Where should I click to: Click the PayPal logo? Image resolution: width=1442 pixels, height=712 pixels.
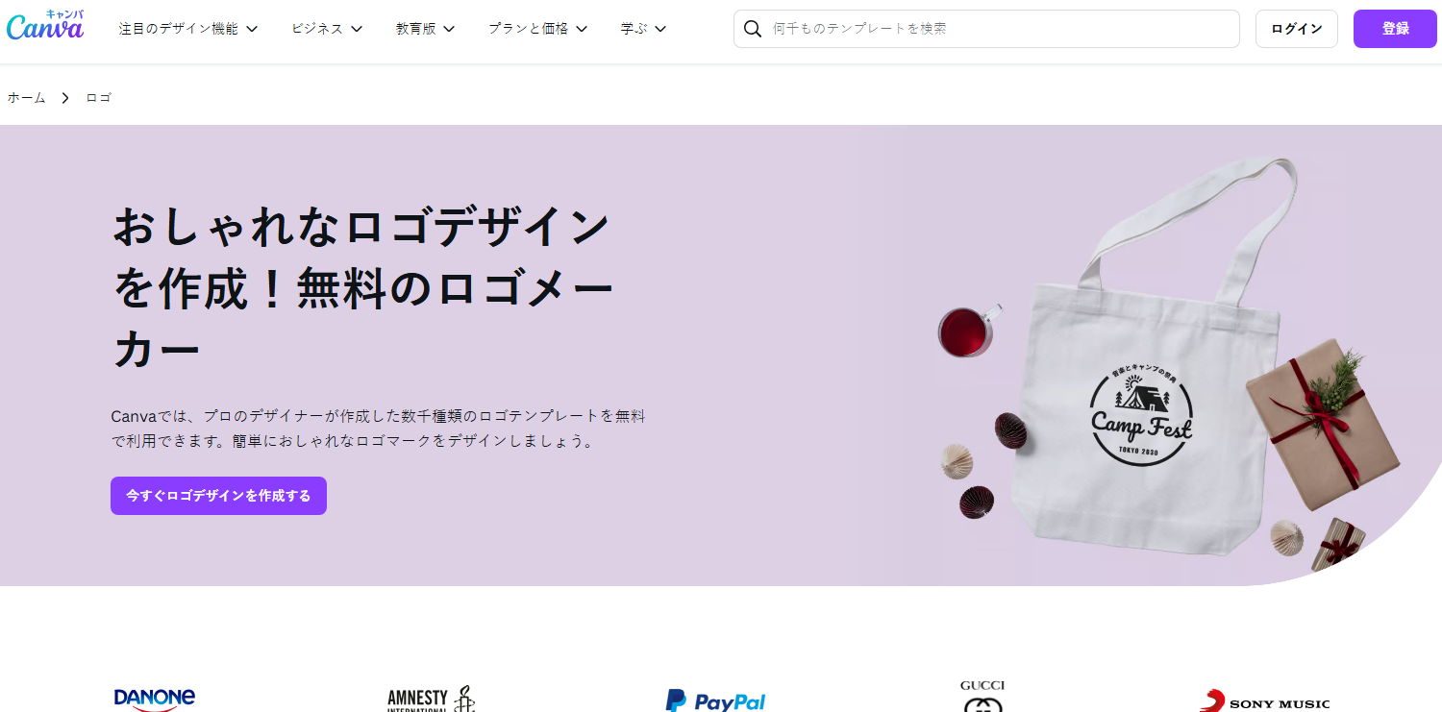click(715, 700)
